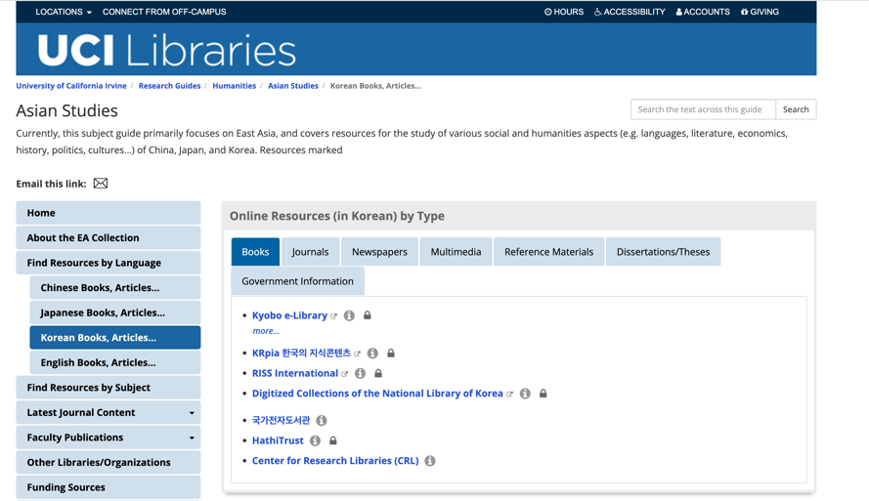This screenshot has height=501, width=869.
Task: Open info icon for 국가전자도서관
Action: coord(322,421)
